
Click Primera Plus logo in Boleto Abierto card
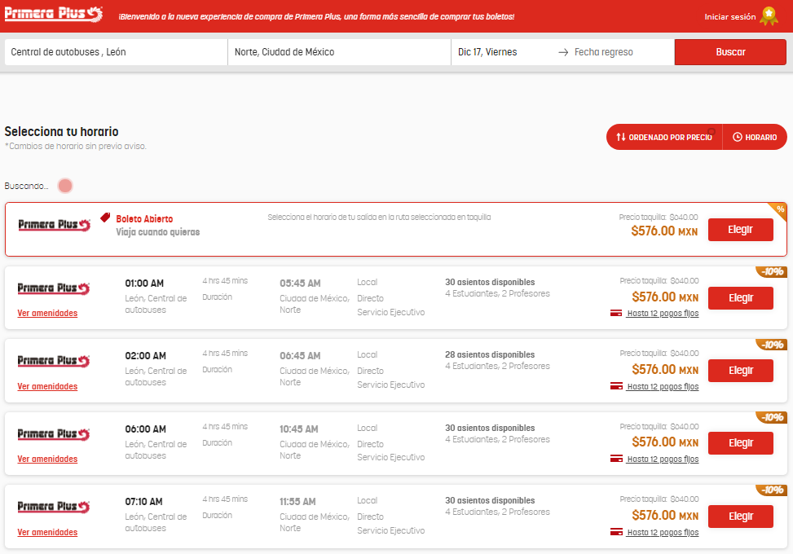click(54, 225)
